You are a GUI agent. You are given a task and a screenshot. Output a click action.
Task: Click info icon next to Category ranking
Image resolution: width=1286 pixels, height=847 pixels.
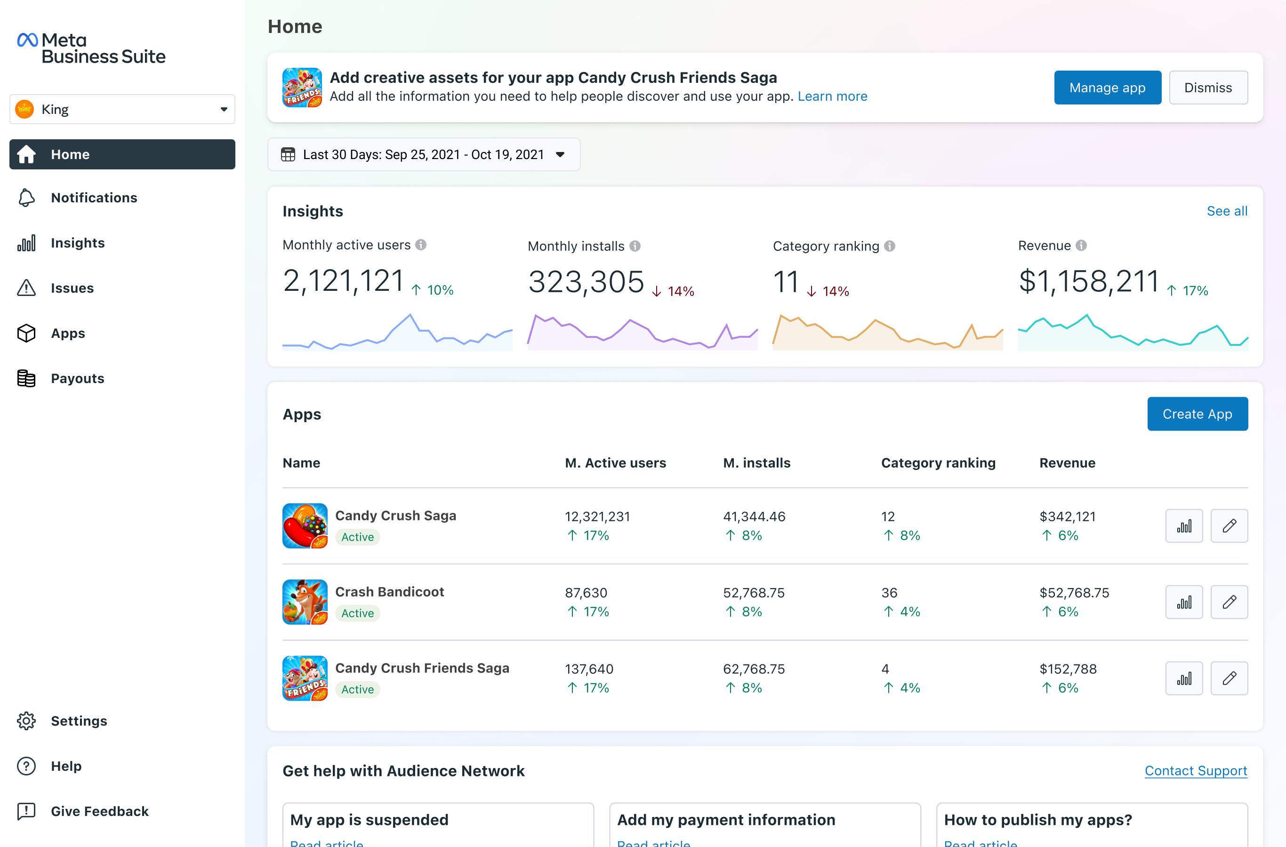coord(889,246)
